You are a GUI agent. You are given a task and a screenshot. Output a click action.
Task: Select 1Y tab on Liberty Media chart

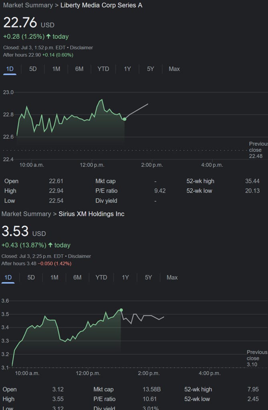(127, 69)
